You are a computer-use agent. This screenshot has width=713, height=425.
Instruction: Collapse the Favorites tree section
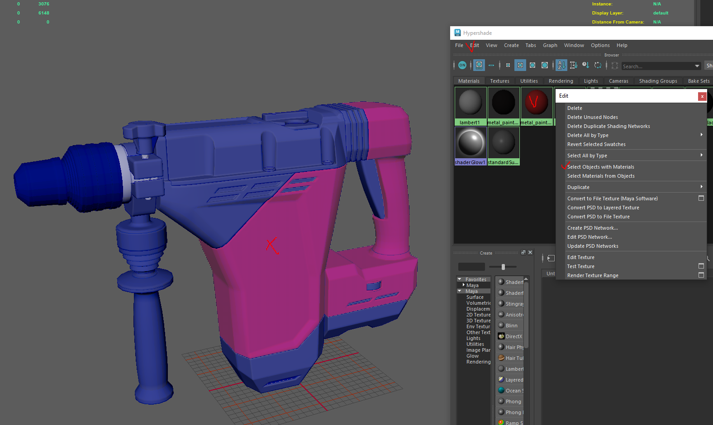pos(460,279)
